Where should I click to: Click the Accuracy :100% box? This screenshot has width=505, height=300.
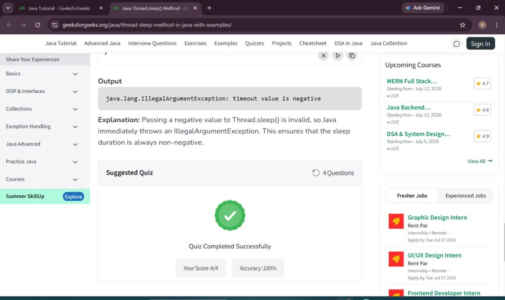coord(258,268)
